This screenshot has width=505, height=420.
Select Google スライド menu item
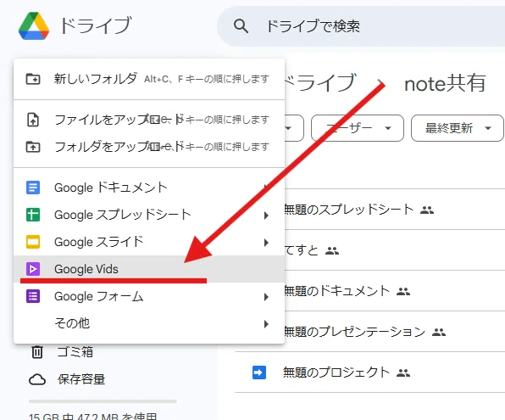point(149,242)
